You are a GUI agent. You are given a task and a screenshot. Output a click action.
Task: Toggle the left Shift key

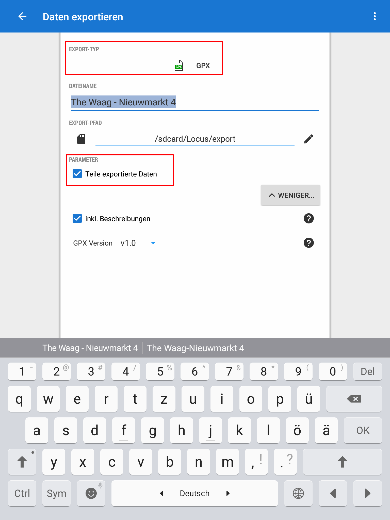pyautogui.click(x=22, y=462)
